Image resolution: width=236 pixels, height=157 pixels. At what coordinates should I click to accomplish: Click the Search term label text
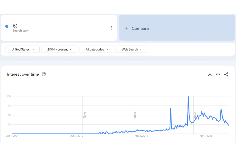(21, 31)
